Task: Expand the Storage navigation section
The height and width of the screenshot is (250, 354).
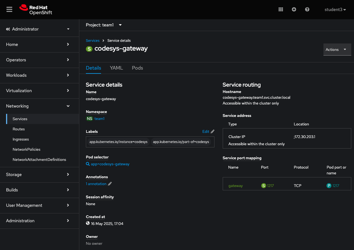Action: (x=39, y=174)
